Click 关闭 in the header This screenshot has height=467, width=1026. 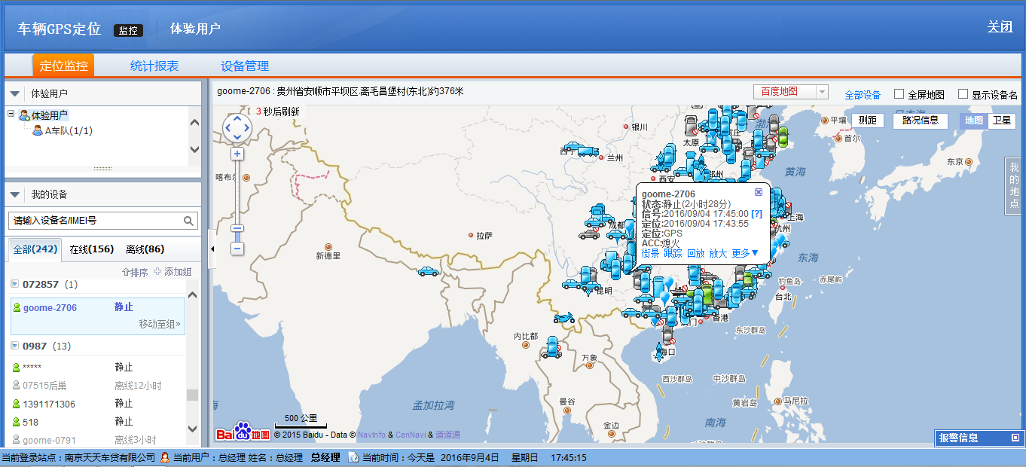pos(1000,27)
